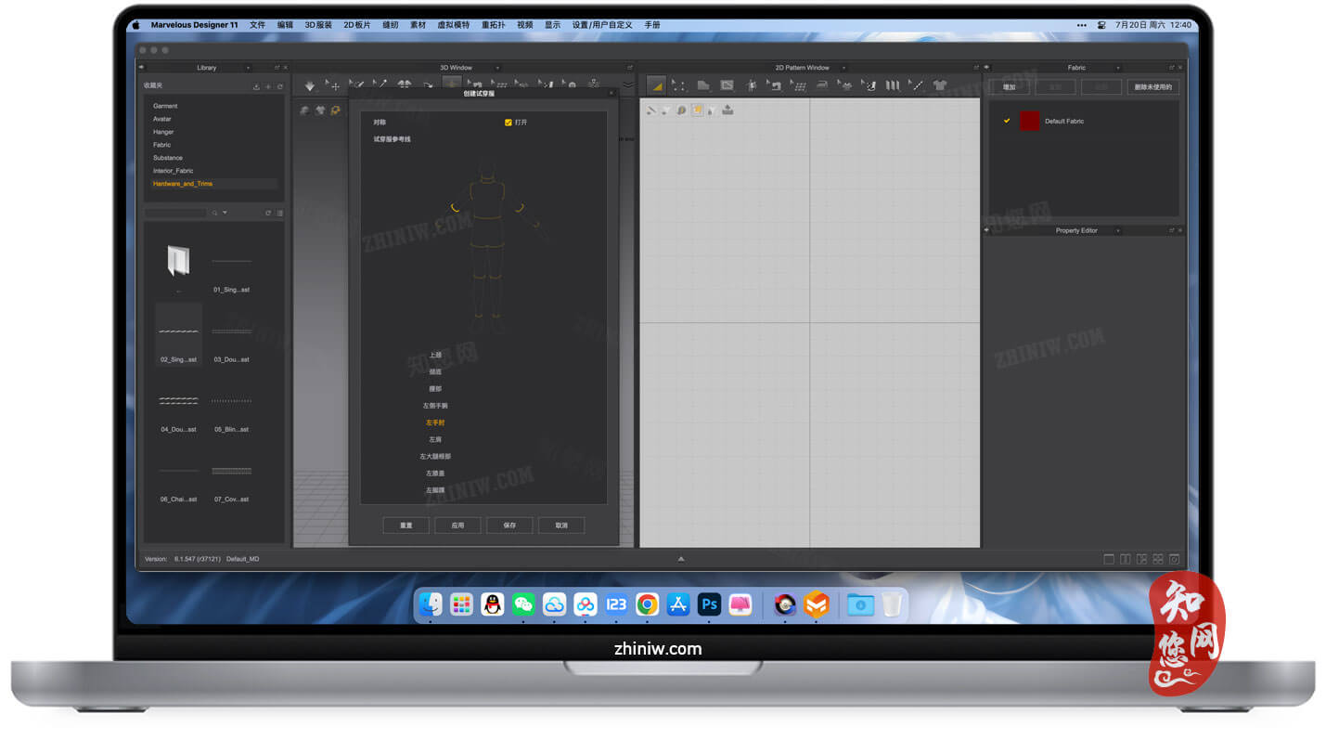This screenshot has height=740, width=1326.
Task: Click the four-pane layout icon in status bar
Action: (x=1156, y=559)
